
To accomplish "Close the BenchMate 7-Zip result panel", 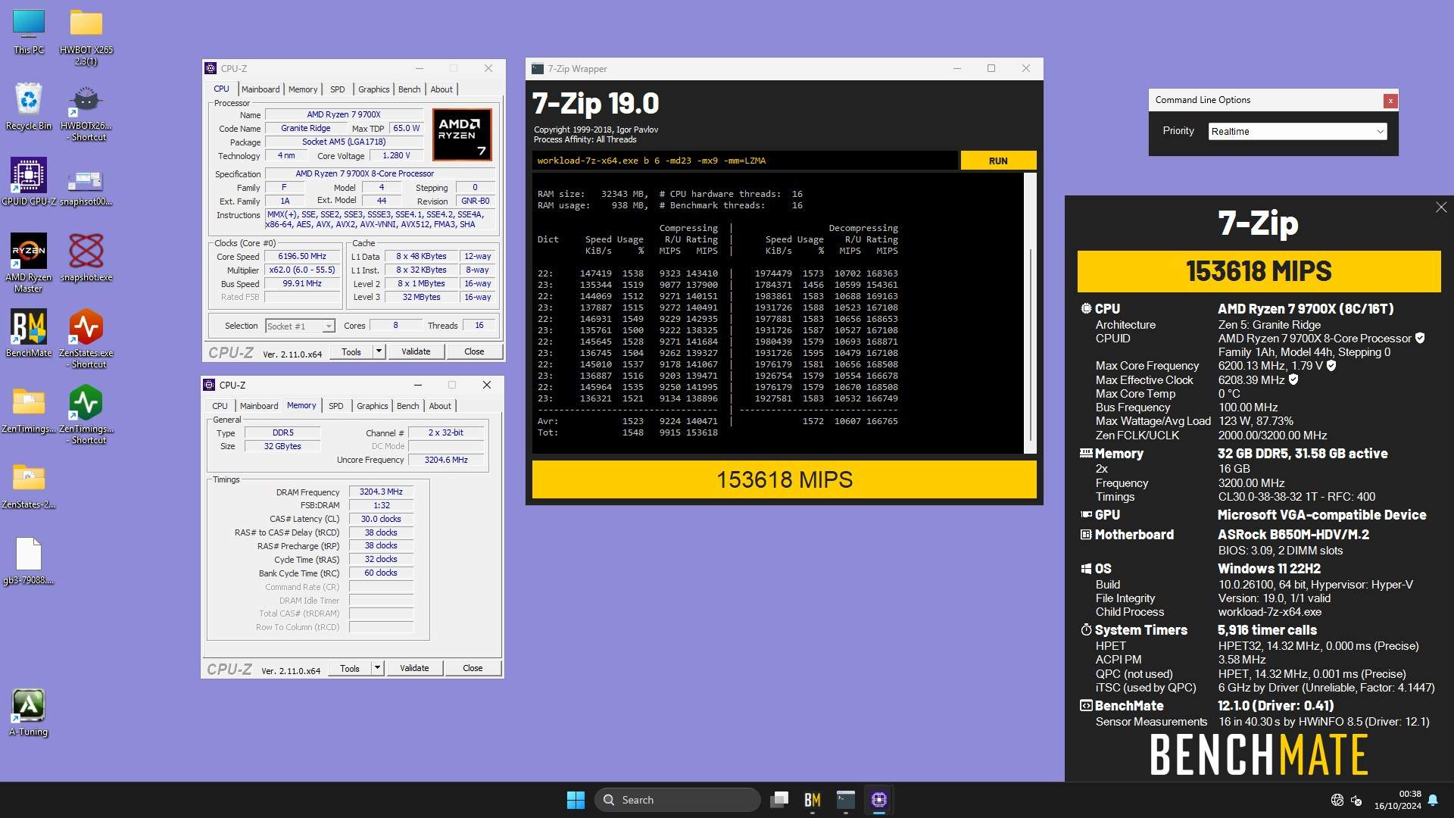I will click(x=1440, y=208).
